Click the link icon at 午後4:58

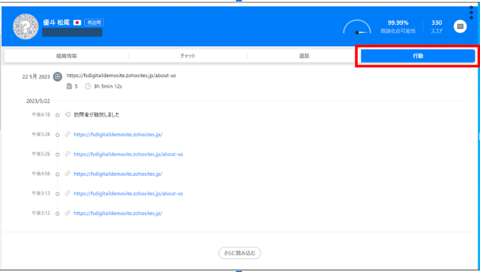coord(68,174)
